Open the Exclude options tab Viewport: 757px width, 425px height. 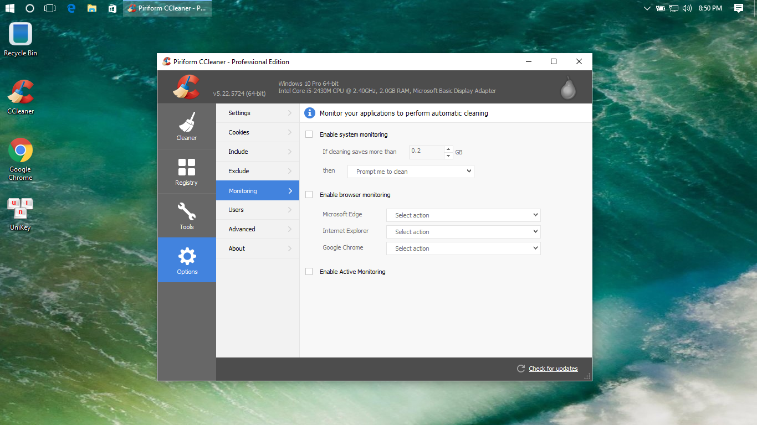258,171
